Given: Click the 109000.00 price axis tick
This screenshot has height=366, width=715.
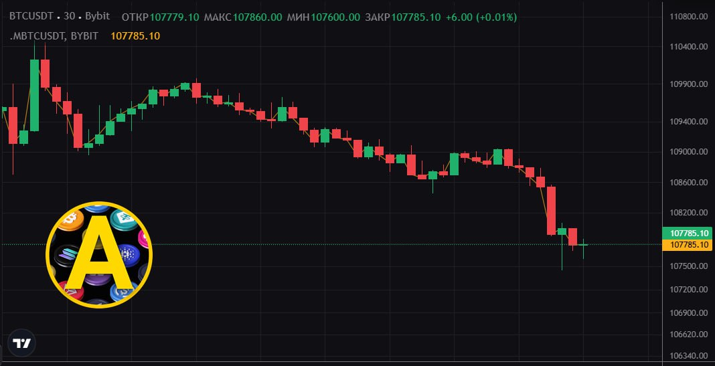Looking at the screenshot, I should click(x=688, y=152).
